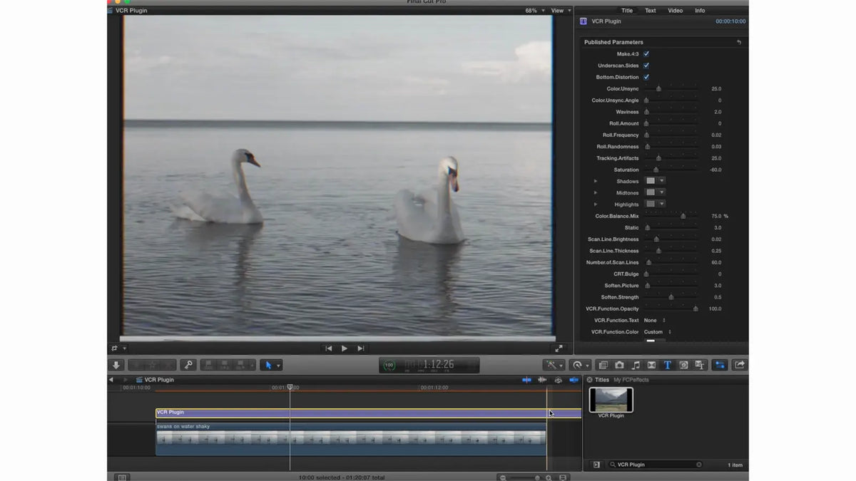This screenshot has width=856, height=481.
Task: Open the Highlights color swatch dropdown arrow
Action: (661, 205)
